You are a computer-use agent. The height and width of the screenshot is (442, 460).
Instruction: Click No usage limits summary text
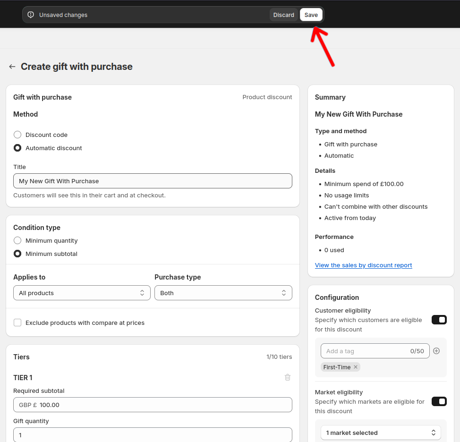[347, 195]
